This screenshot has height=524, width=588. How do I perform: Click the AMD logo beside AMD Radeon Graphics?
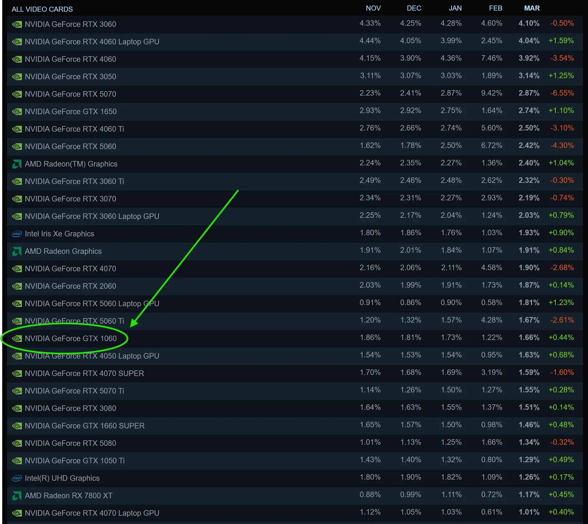click(x=17, y=251)
